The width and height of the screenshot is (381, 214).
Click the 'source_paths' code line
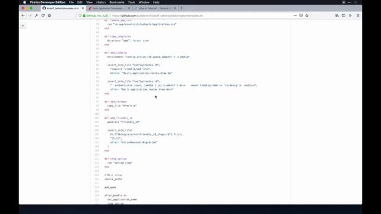click(x=113, y=179)
